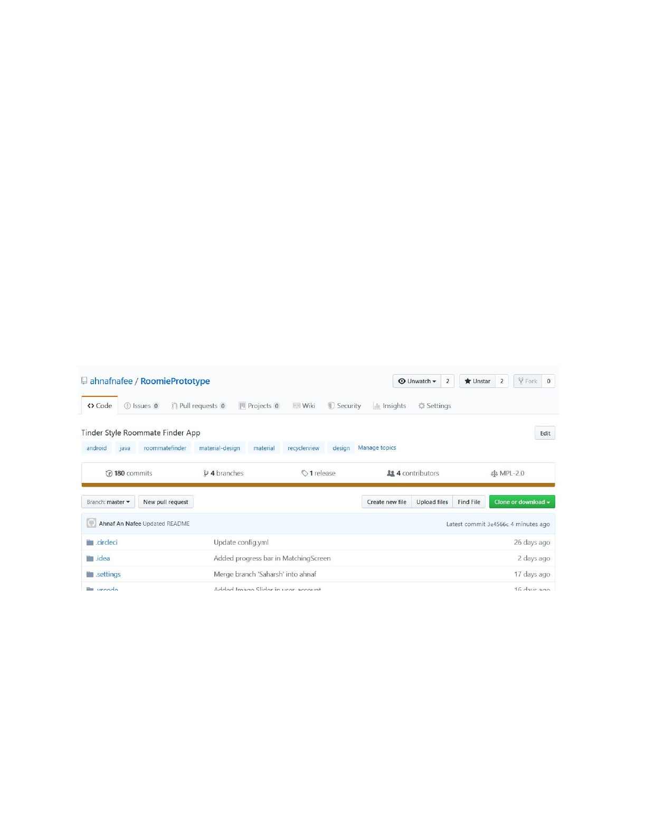The width and height of the screenshot is (646, 836).
Task: View the 4 branches
Action: click(x=223, y=473)
